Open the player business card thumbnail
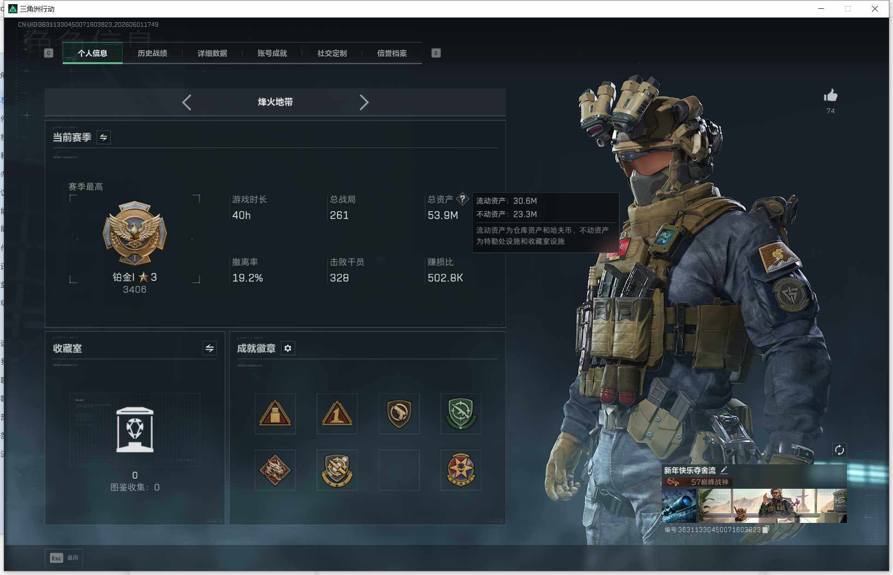893x575 pixels. tap(754, 505)
